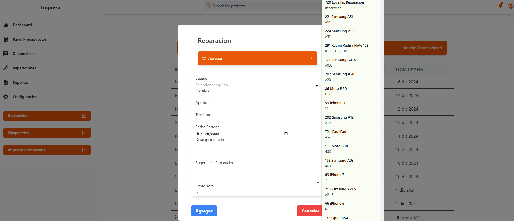The width and height of the screenshot is (514, 221).
Task: Click the orange Agregar header bar
Action: click(x=257, y=58)
